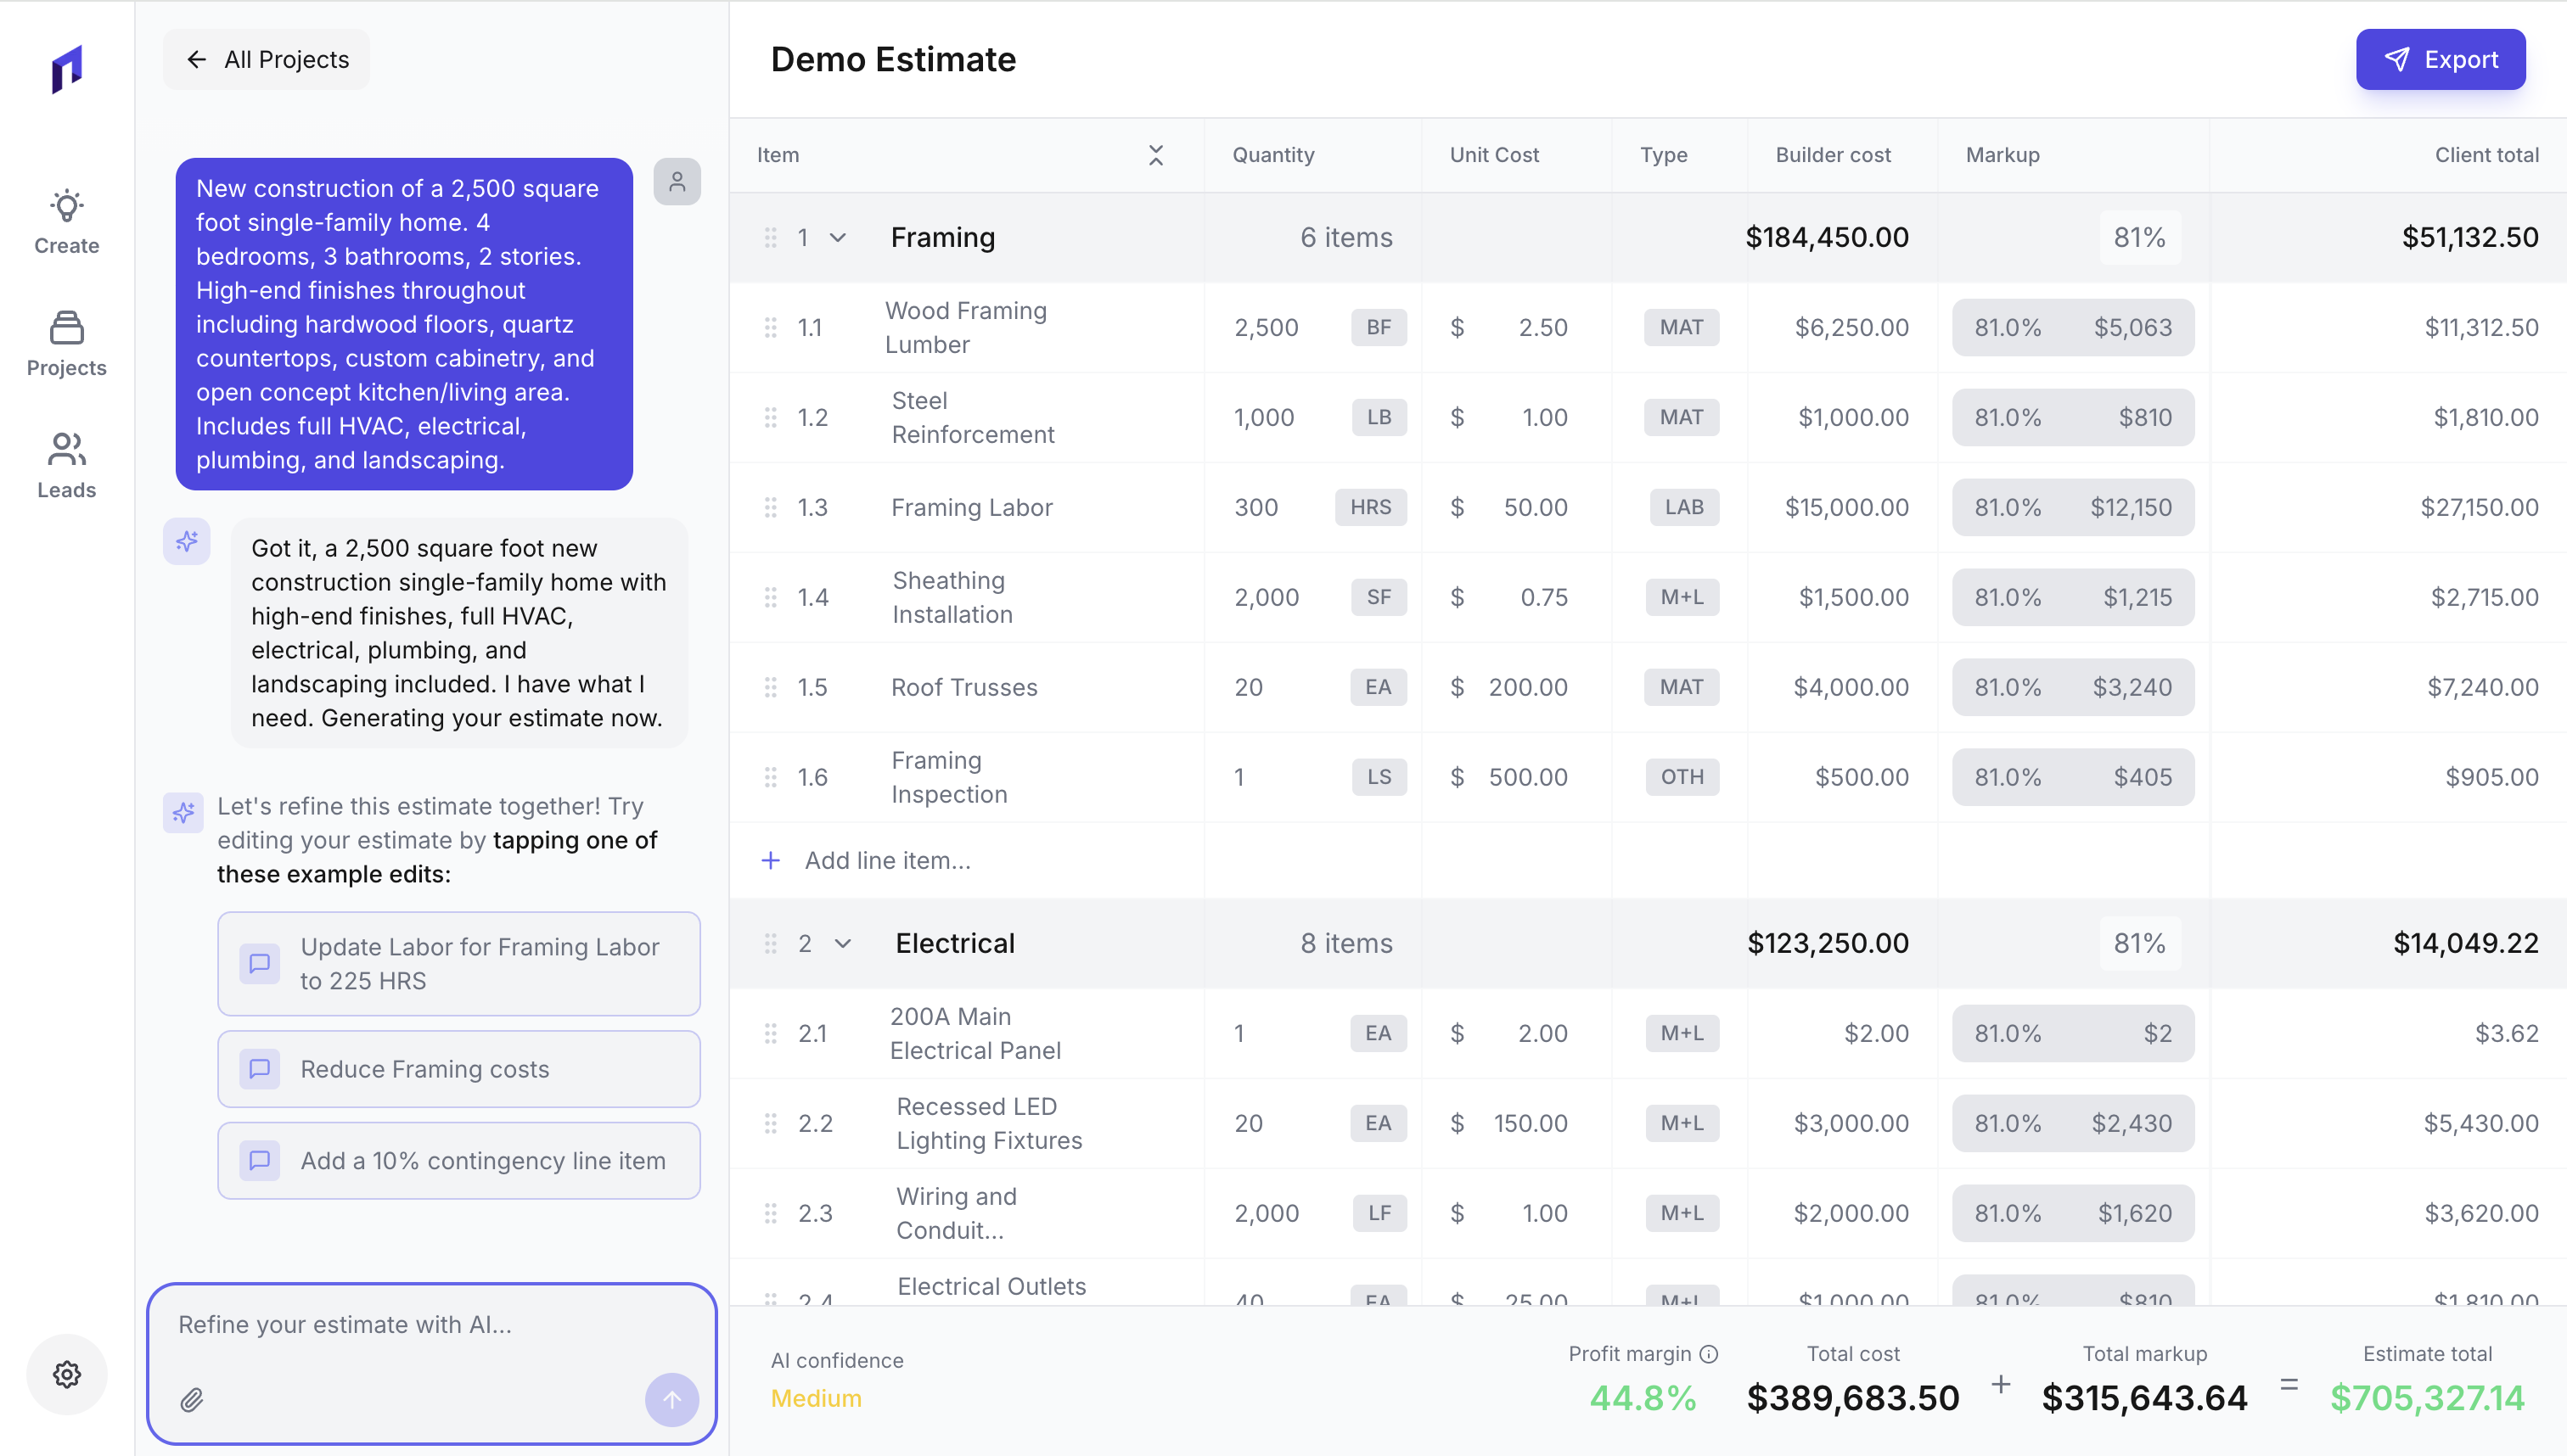Click the Export button

tap(2440, 59)
